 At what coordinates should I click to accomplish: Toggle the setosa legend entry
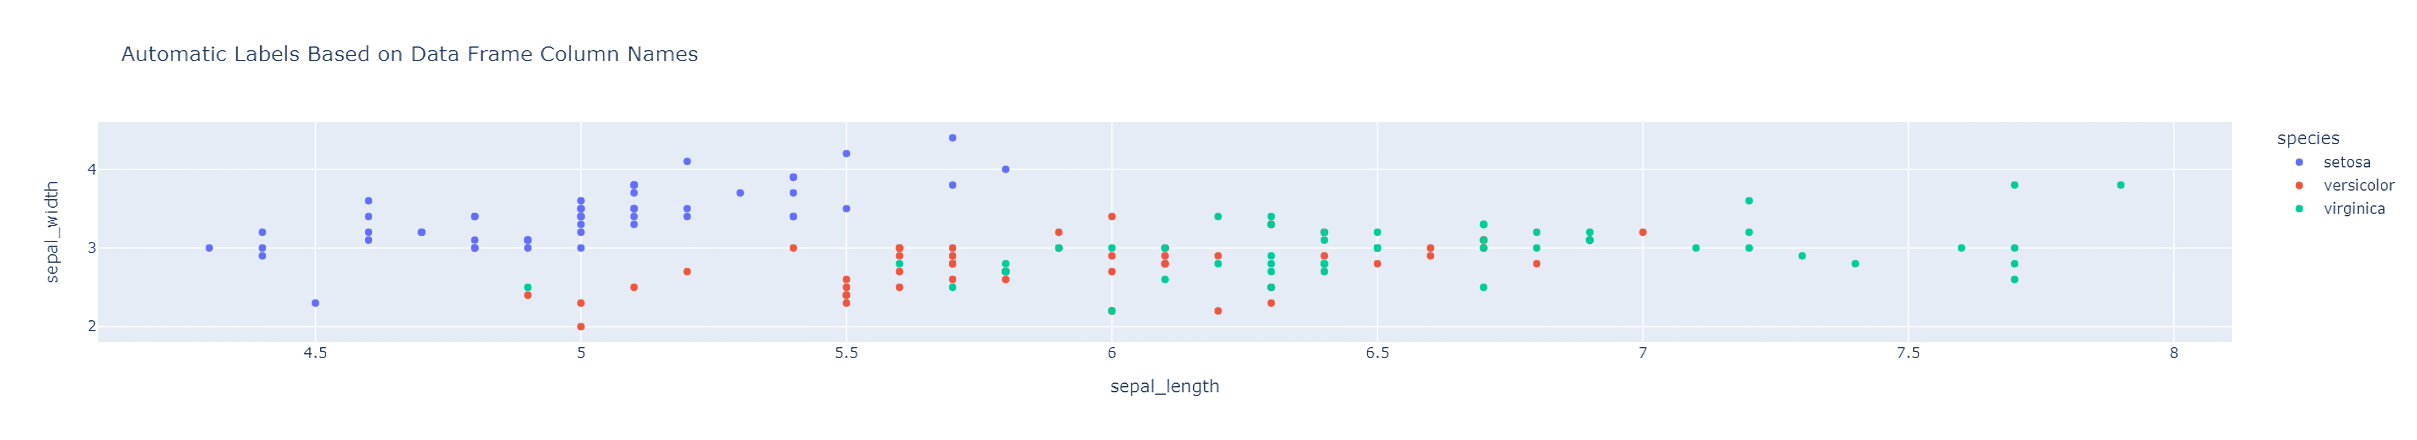tap(2347, 162)
